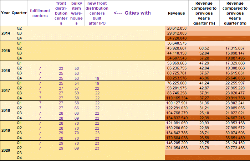Click the fulfillment centers header

tap(40, 13)
